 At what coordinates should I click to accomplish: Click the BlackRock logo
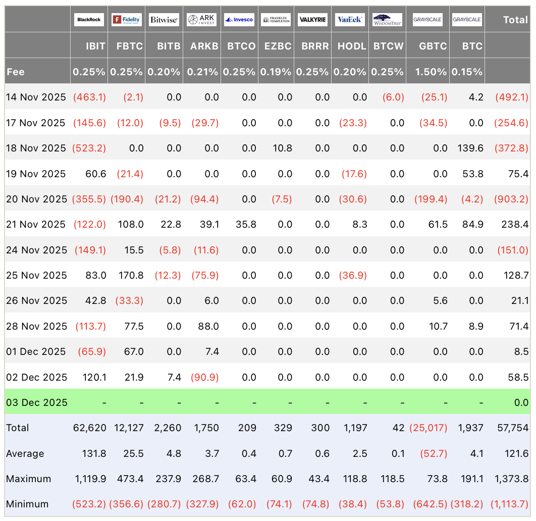(x=89, y=20)
